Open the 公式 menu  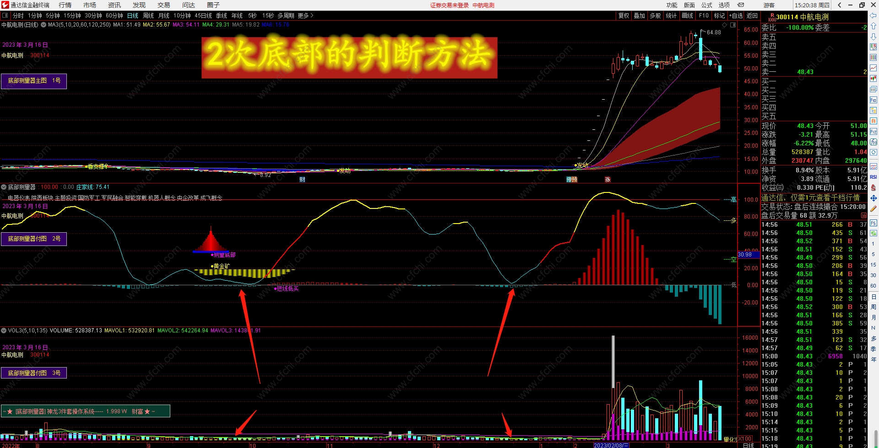point(707,5)
